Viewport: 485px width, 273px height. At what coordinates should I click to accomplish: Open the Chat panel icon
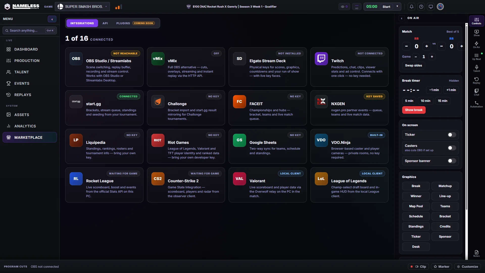pyautogui.click(x=476, y=93)
